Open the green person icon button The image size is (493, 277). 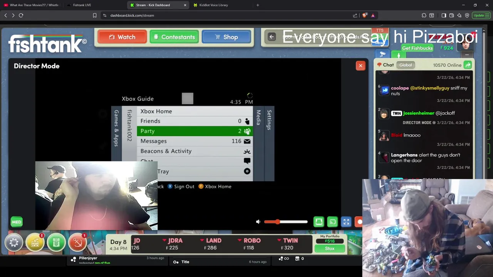coord(398,55)
